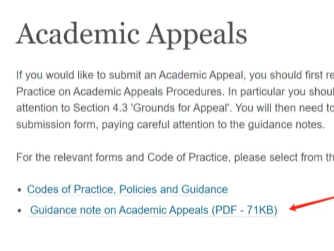Open Guidance note on Academic Appeals PDF link
The width and height of the screenshot is (334, 251).
(x=154, y=210)
